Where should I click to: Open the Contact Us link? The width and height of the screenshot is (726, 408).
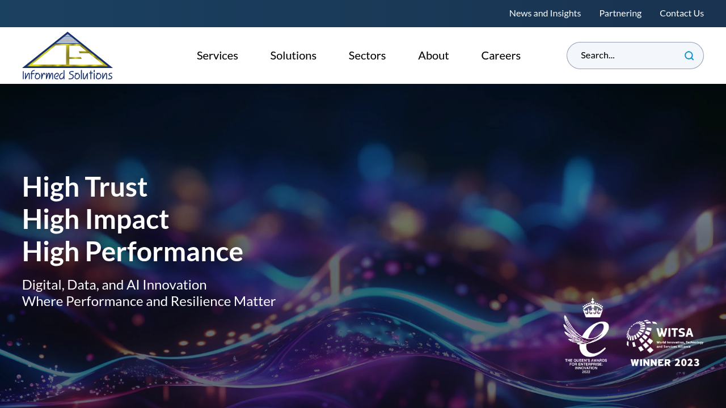(682, 13)
